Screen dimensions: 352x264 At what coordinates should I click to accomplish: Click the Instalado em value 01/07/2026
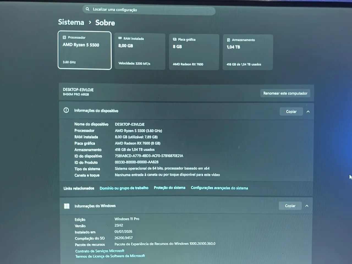click(123, 232)
